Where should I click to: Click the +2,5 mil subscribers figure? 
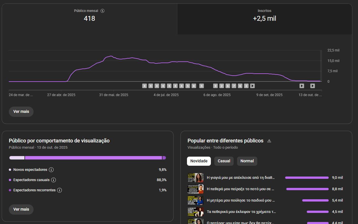coord(264,19)
